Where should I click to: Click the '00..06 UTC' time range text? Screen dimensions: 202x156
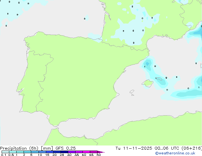[167, 148]
